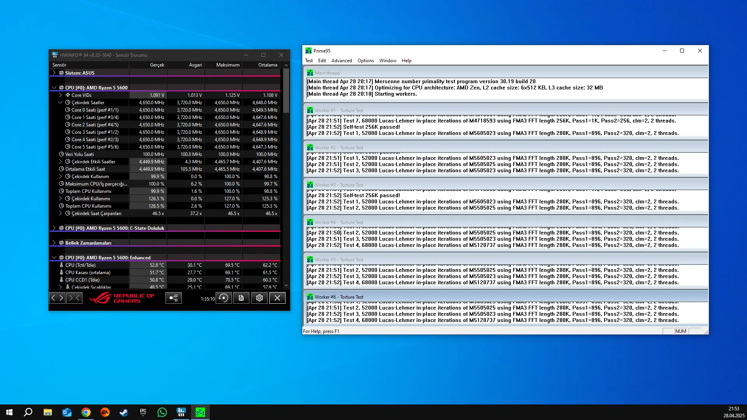This screenshot has width=747, height=420.
Task: Expand the Core VIDs row
Action: (60, 95)
